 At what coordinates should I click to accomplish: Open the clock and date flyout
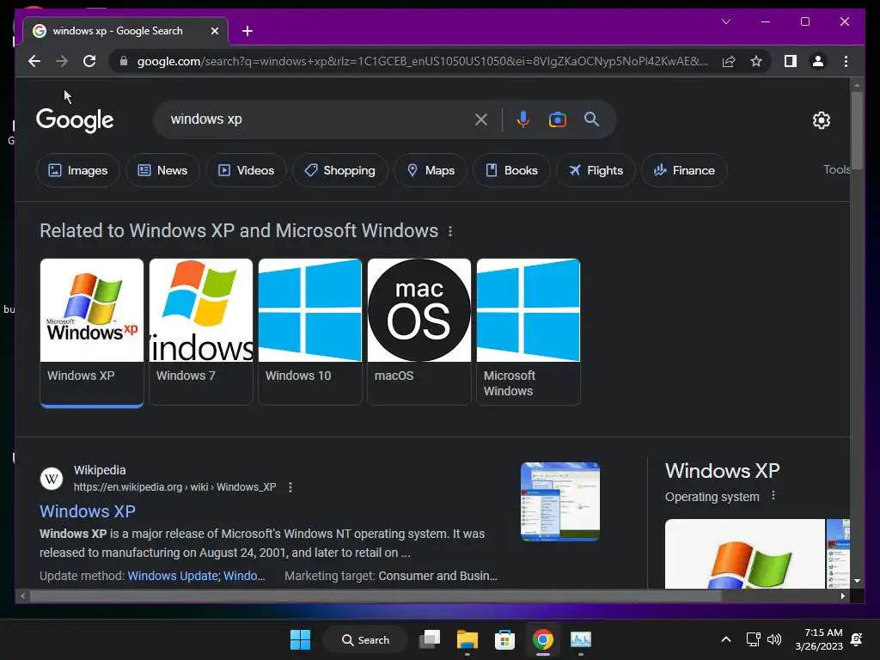pyautogui.click(x=819, y=639)
